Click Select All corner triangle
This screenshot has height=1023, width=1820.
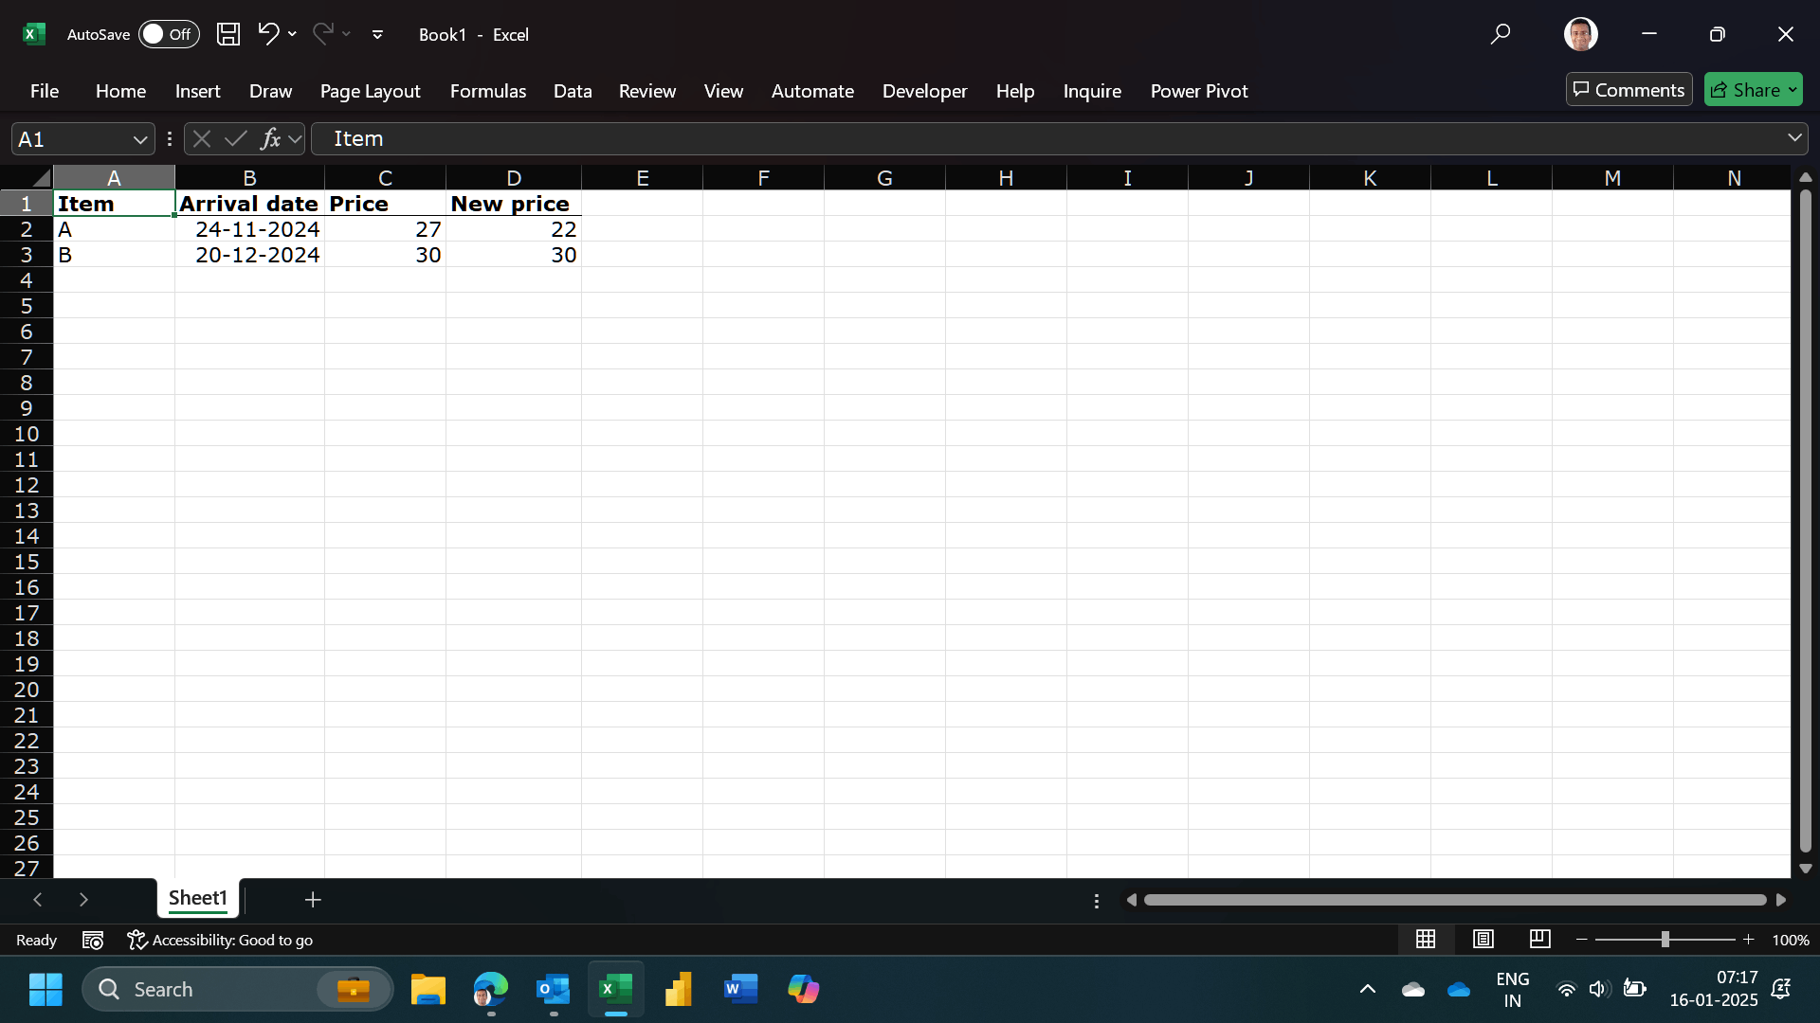pyautogui.click(x=40, y=178)
